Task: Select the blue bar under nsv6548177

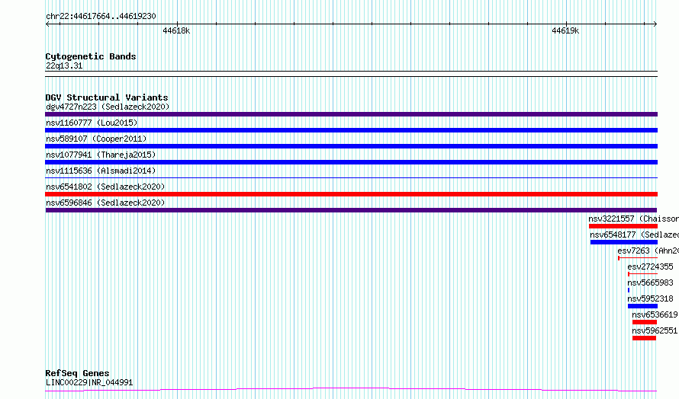Action: click(624, 242)
